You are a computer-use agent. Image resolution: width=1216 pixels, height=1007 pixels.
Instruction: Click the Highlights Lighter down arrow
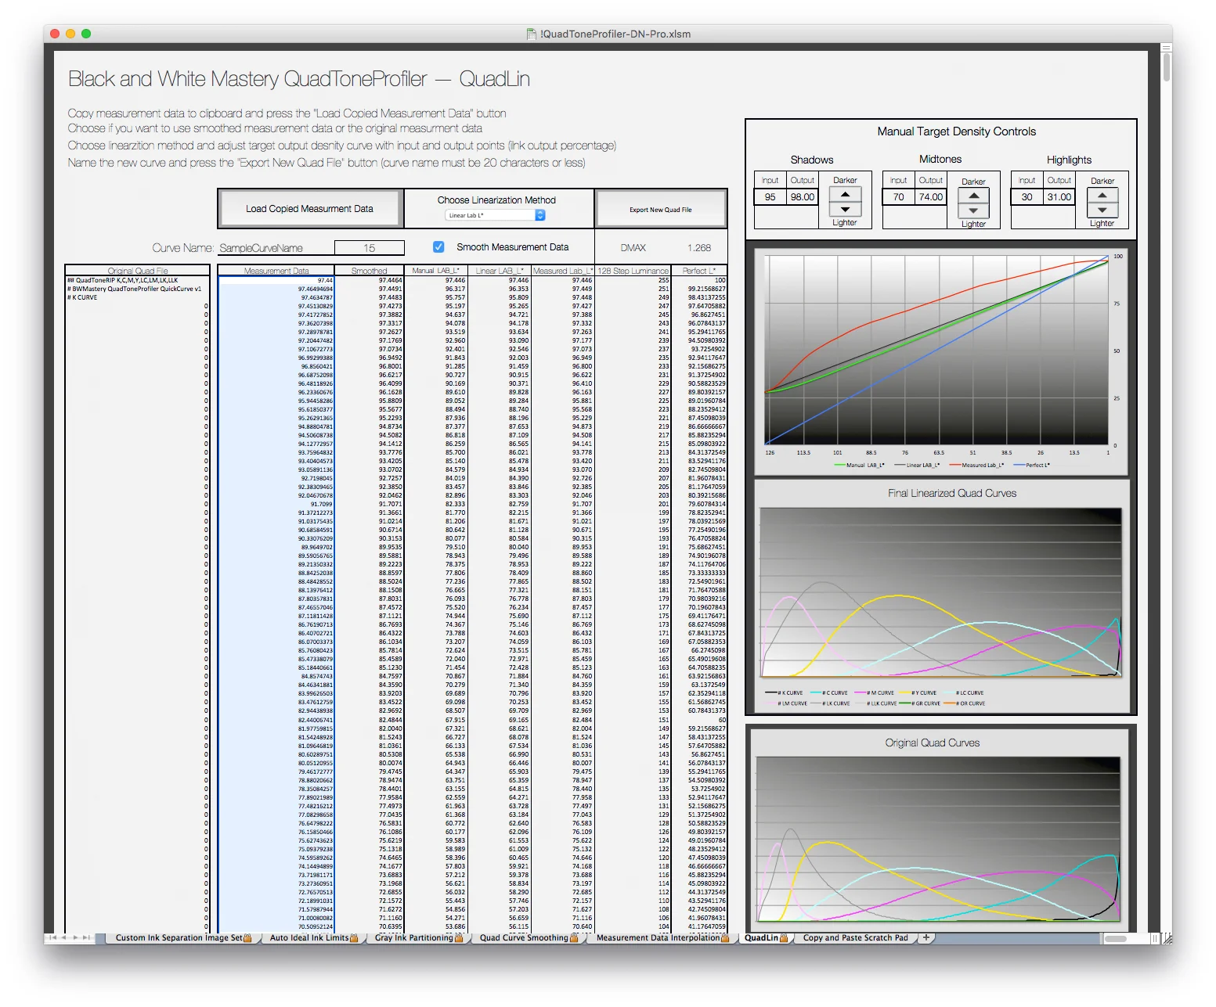[x=1102, y=210]
